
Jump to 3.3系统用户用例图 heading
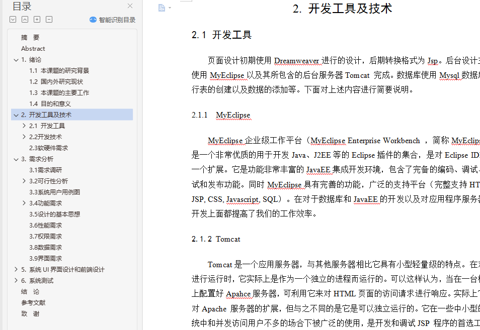coord(54,192)
